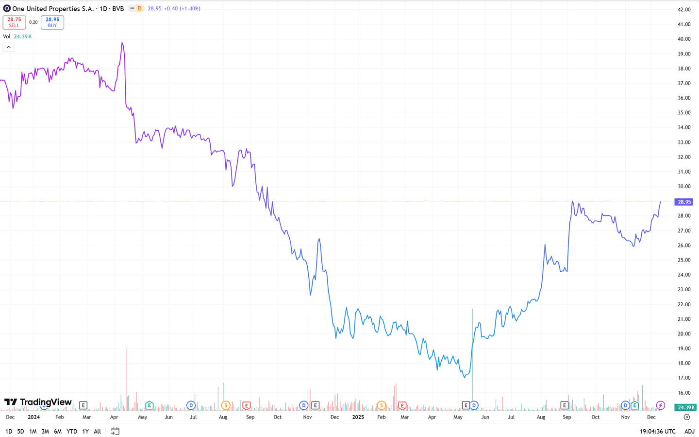Click the SELL 28.75 button
The image size is (699, 437).
coord(14,22)
